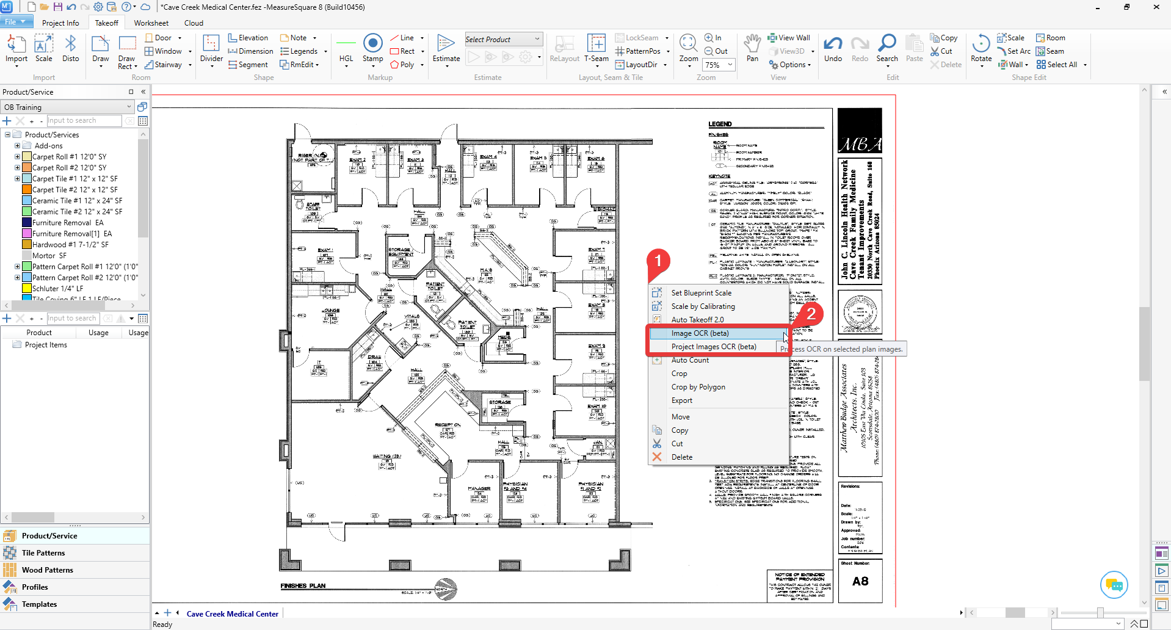
Task: Zoom In using the ribbon icon
Action: (713, 38)
